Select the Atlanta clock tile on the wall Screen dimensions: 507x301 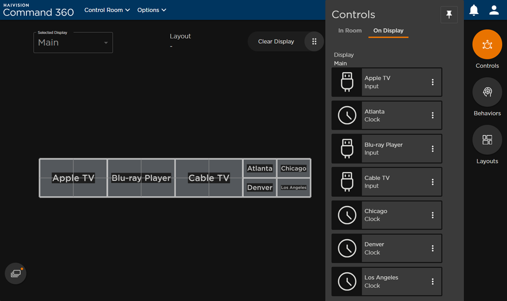click(259, 168)
